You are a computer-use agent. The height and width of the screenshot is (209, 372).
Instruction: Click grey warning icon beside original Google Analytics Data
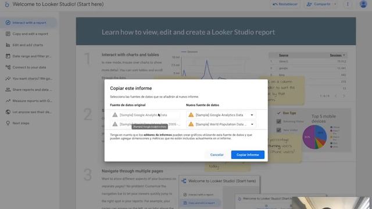pyautogui.click(x=115, y=115)
